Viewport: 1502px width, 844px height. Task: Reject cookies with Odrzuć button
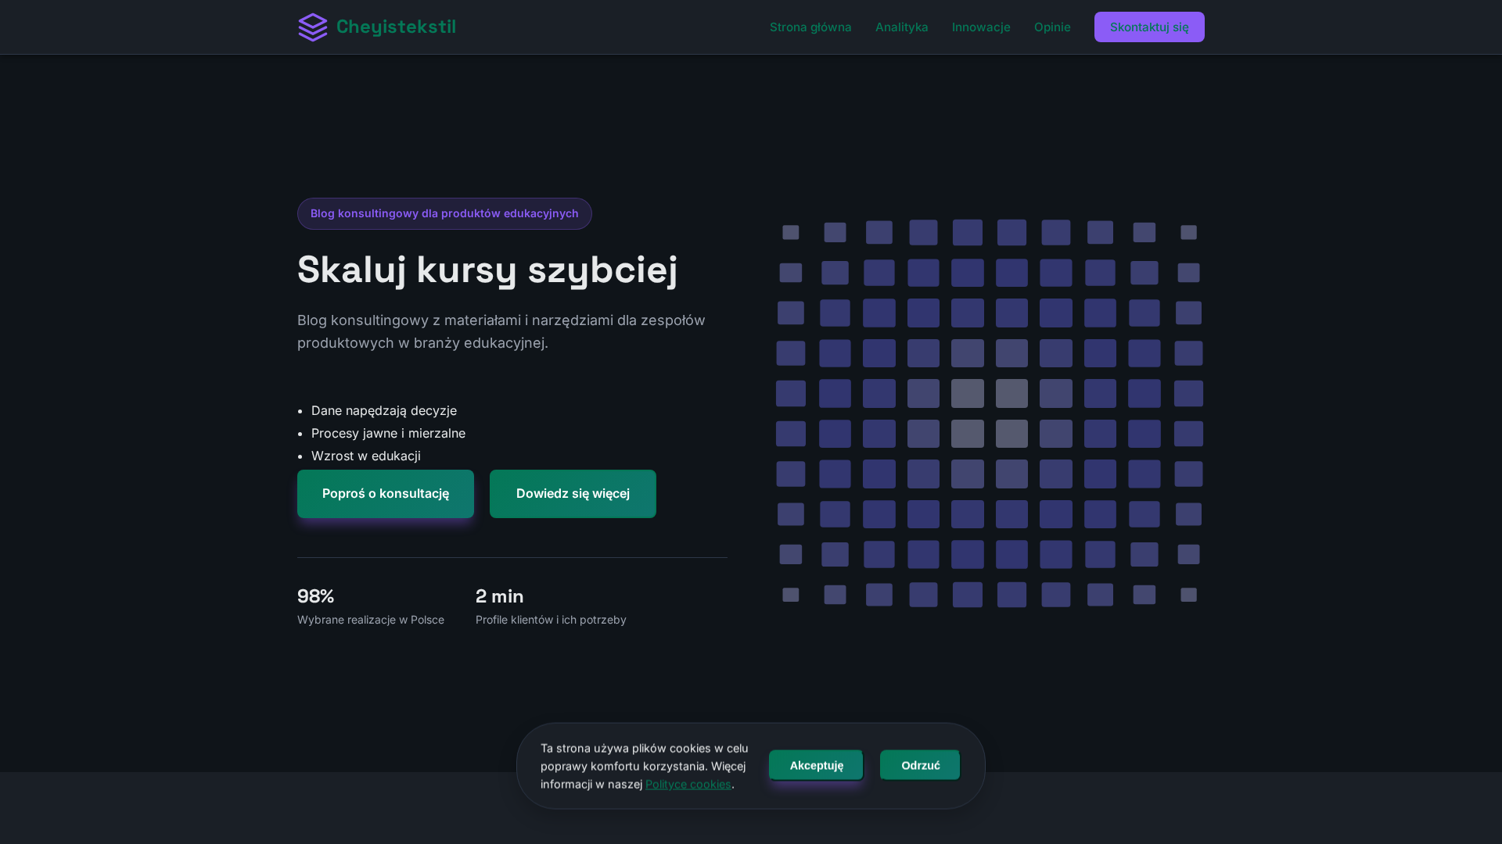pyautogui.click(x=920, y=765)
